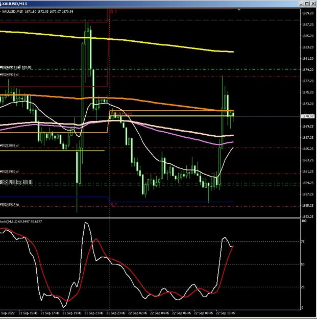Click the current price tag 1670.99
This screenshot has width=317, height=319.
[x=308, y=116]
